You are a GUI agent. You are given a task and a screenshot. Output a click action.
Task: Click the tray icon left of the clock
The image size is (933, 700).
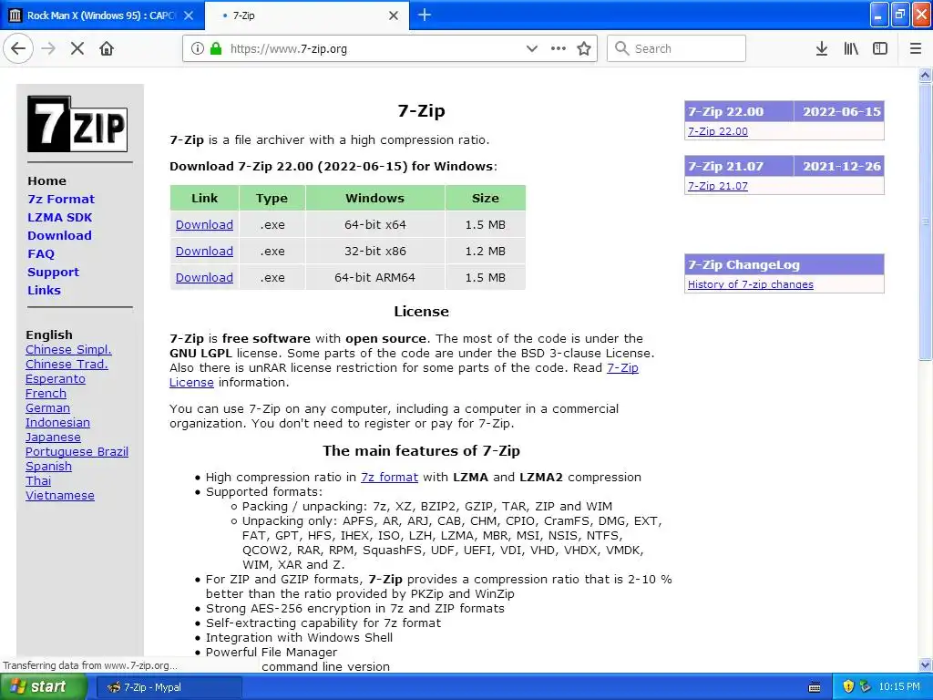866,686
